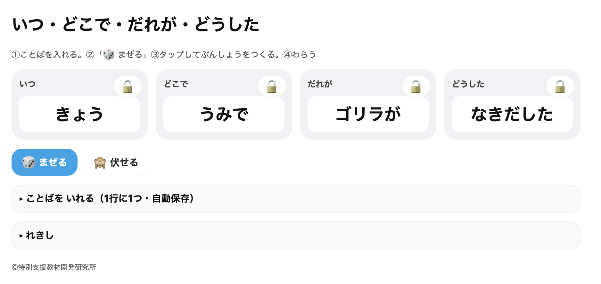Click the 伏せる hide button

pos(116,162)
